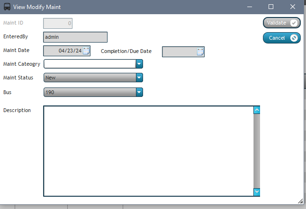Click the Maint ID field

pos(58,23)
